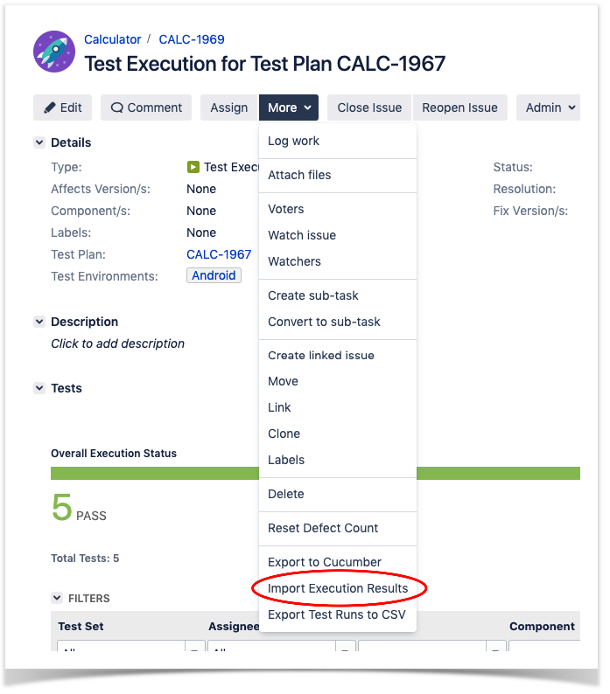Open the Admin dropdown menu
610x694 pixels.
pyautogui.click(x=548, y=108)
